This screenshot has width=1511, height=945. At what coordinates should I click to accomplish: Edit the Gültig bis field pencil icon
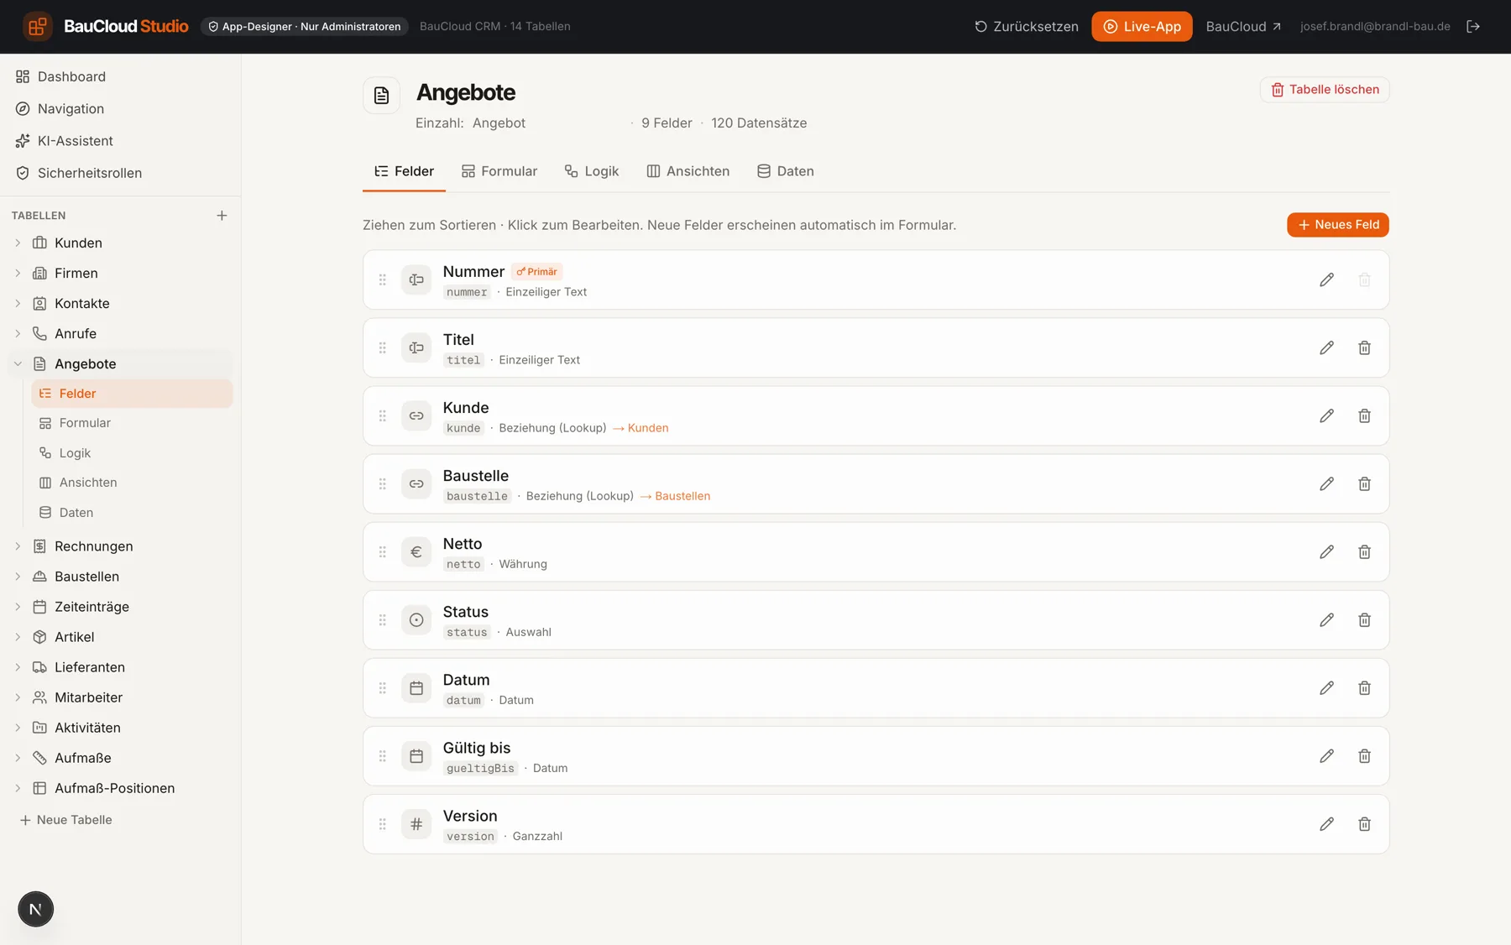[x=1326, y=755]
